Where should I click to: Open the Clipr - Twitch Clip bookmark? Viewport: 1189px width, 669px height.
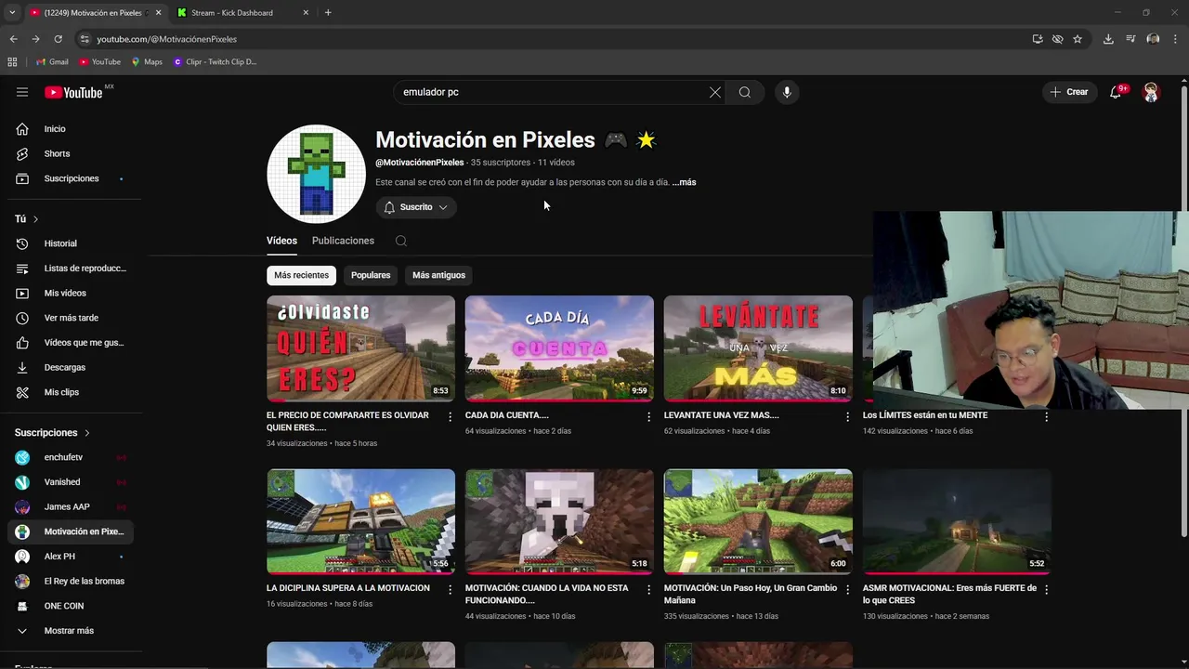[215, 62]
